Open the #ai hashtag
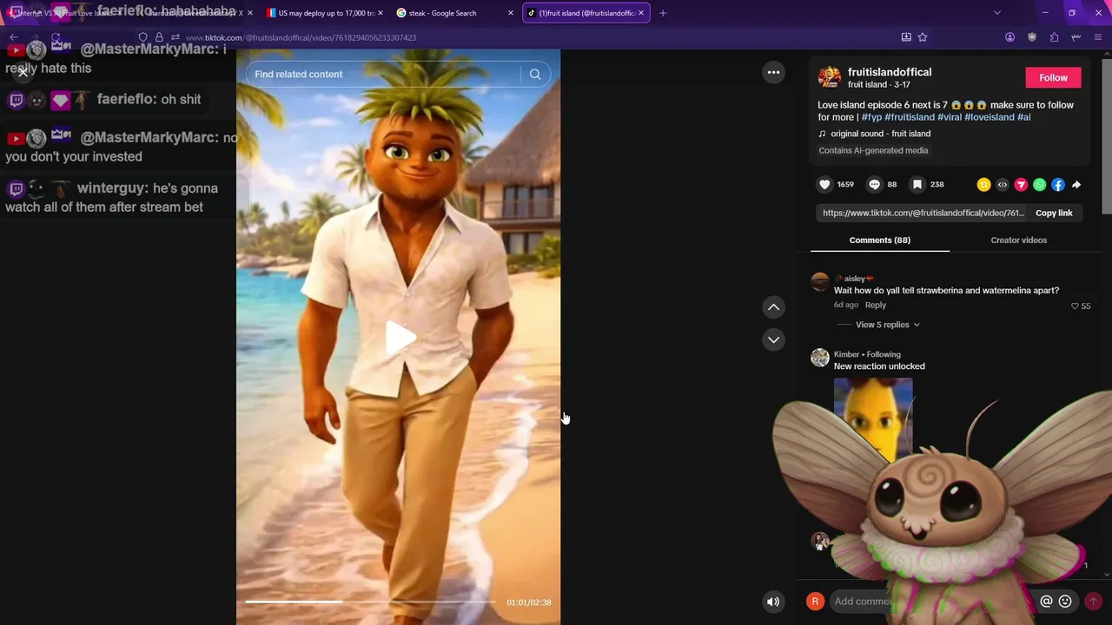The width and height of the screenshot is (1112, 625). 1023,117
